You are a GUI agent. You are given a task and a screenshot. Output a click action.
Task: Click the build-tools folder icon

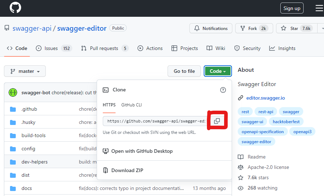coord(13,135)
